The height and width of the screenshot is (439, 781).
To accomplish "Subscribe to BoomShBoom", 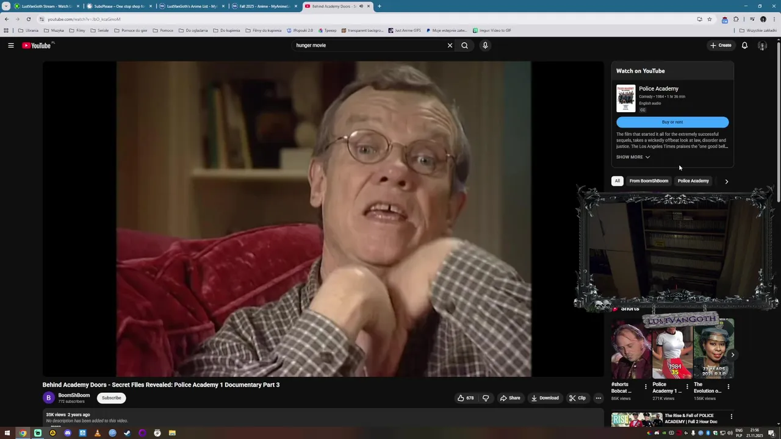I will [x=112, y=398].
